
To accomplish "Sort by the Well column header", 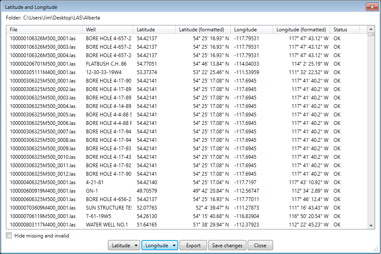I will pyautogui.click(x=108, y=29).
